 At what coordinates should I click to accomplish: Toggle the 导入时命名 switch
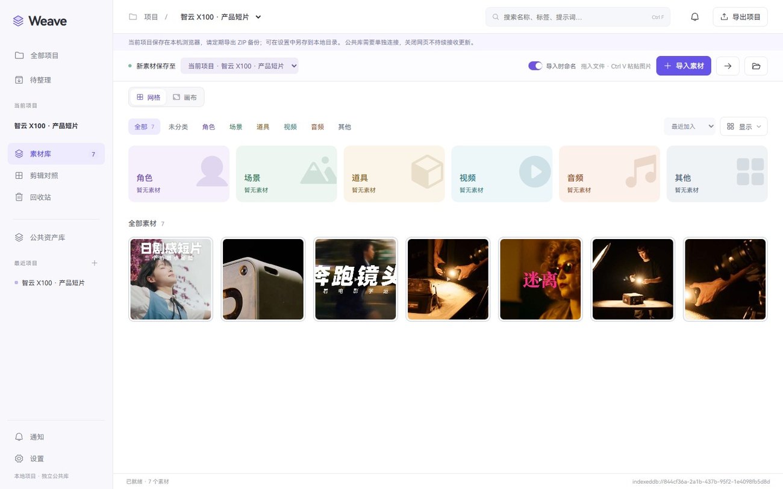tap(535, 66)
